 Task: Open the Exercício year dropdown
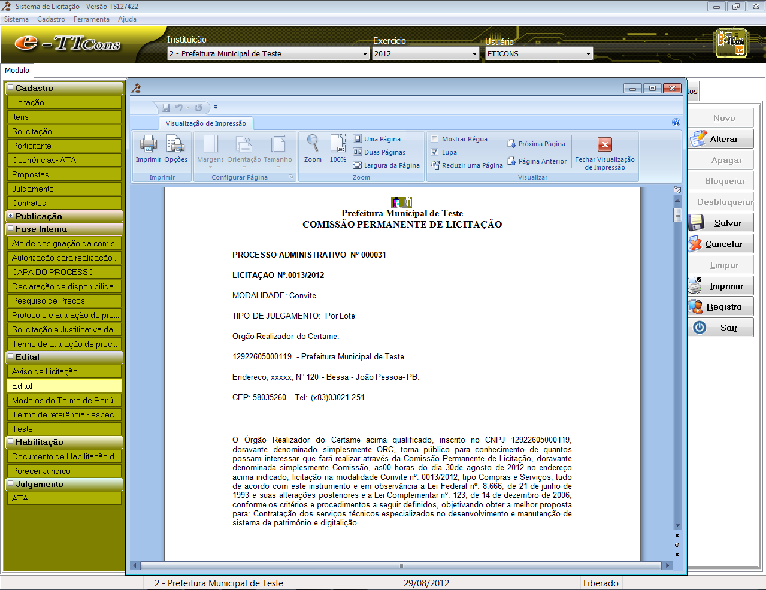click(474, 54)
